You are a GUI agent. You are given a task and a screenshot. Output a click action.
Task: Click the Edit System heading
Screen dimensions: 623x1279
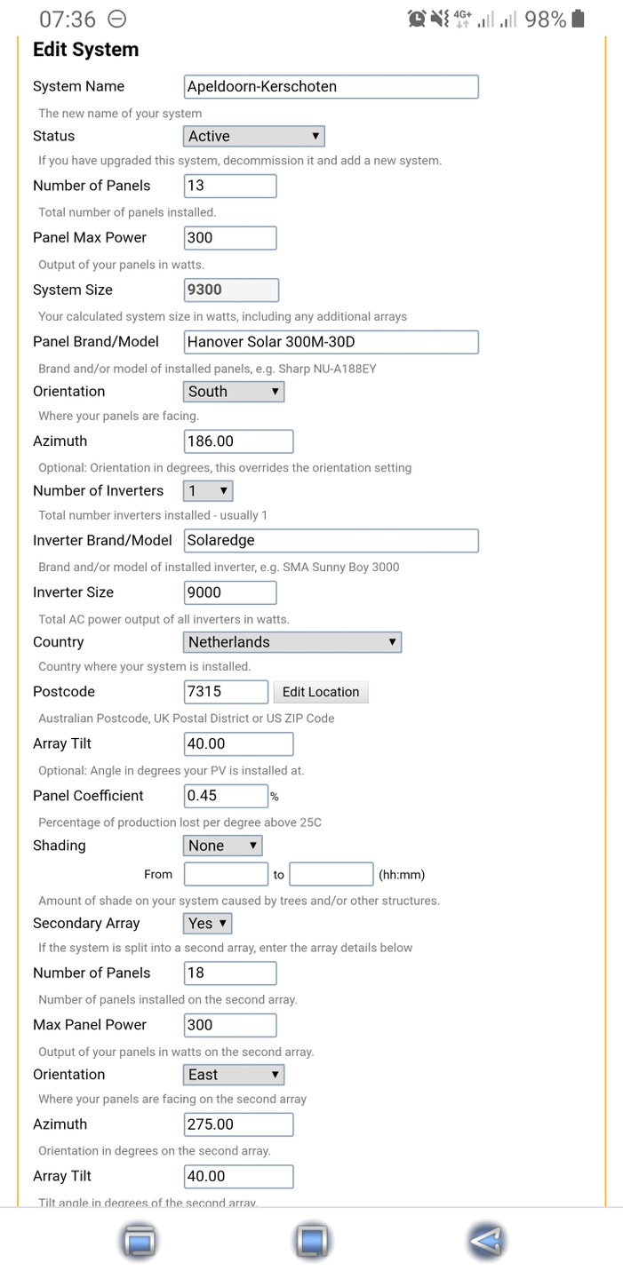point(86,50)
